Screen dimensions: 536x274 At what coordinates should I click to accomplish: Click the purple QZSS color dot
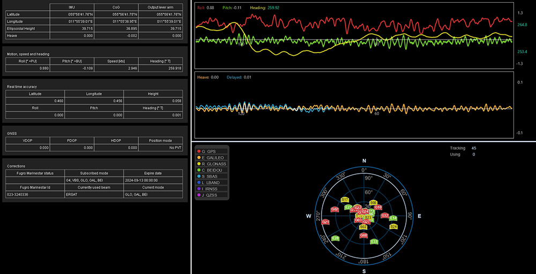(x=198, y=195)
